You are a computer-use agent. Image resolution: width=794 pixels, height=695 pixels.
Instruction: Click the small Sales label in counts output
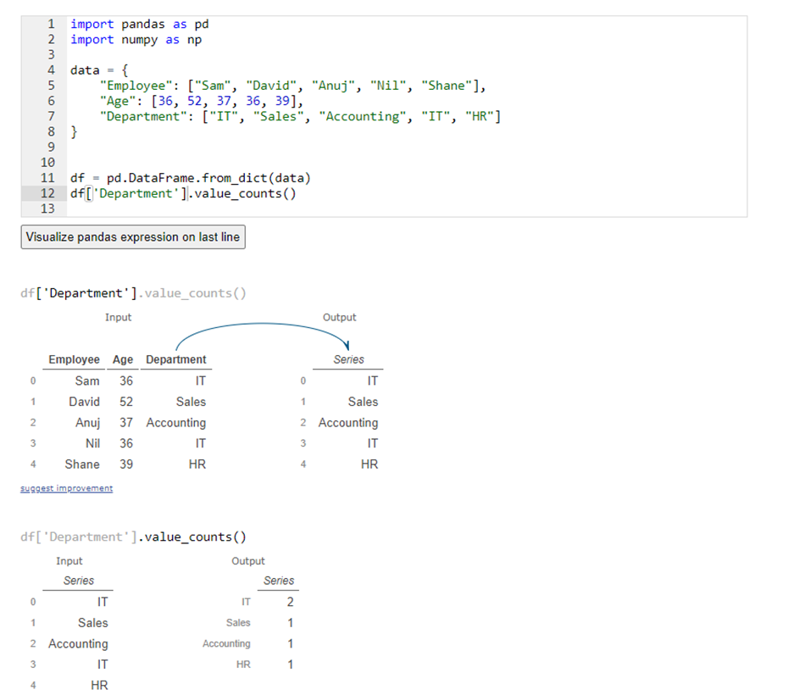(238, 623)
